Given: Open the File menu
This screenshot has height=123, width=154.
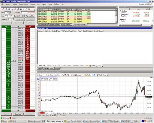Looking at the screenshot, I should point(2,4).
